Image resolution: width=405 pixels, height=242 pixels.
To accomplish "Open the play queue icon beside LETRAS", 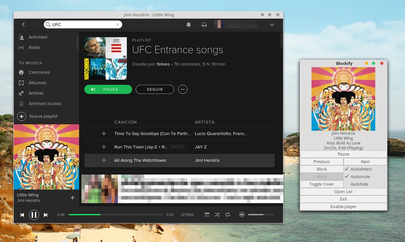I will 207,215.
